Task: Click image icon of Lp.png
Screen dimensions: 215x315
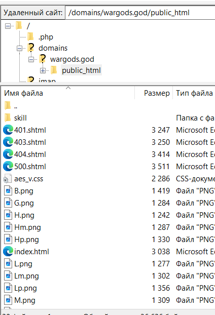Action: [x=8, y=288]
